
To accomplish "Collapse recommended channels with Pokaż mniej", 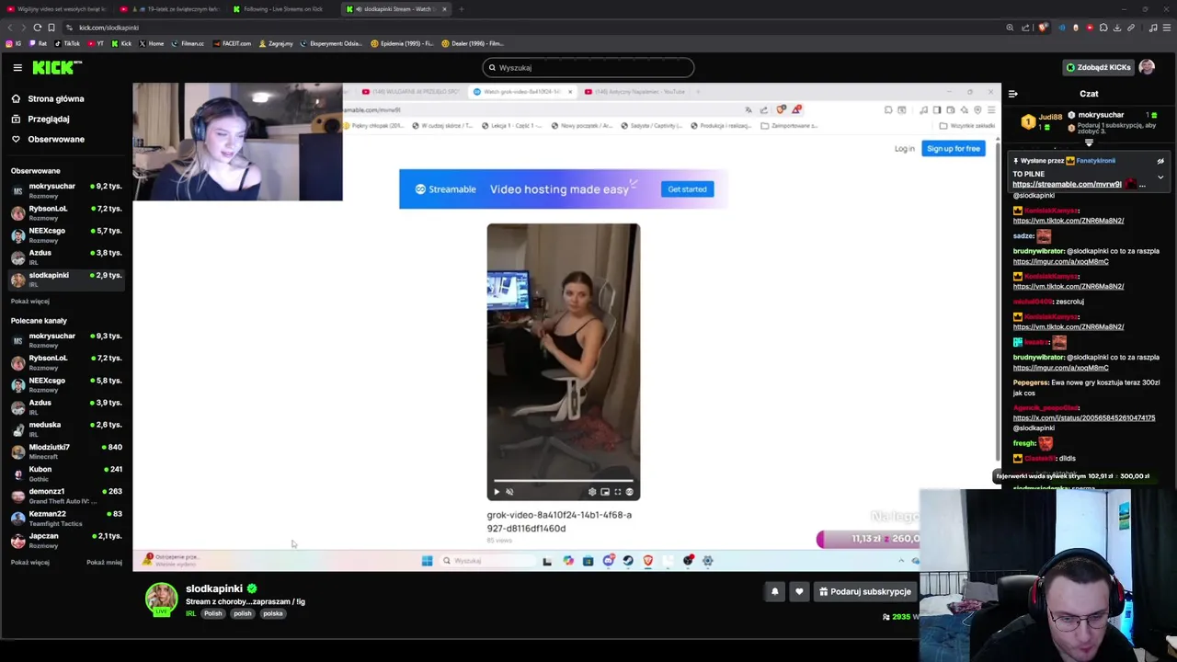I will click(104, 563).
